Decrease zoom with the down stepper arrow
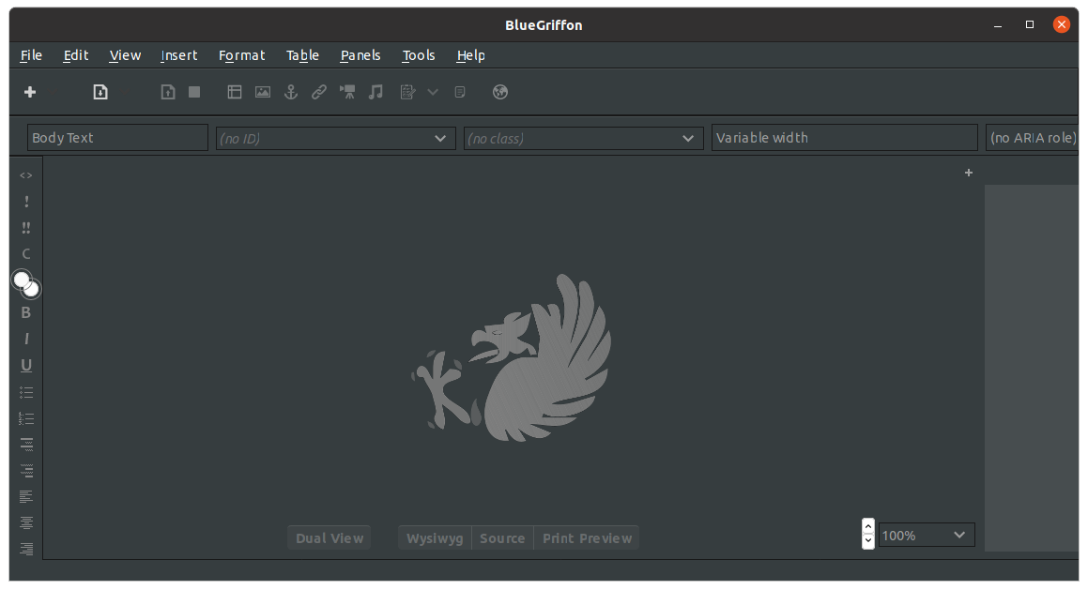 868,541
